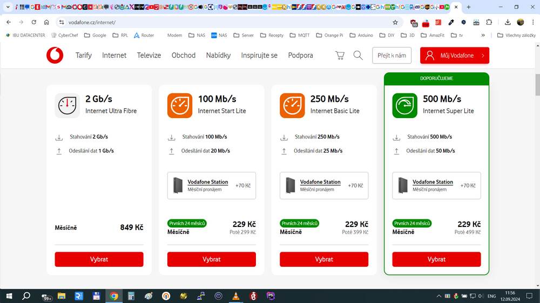Open File Explorer from taskbar
Screen dimensions: 540x303
pyautogui.click(x=62, y=296)
